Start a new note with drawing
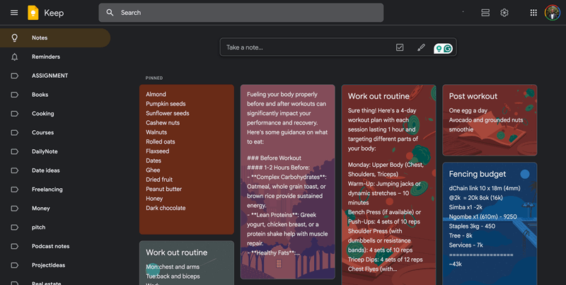 (421, 47)
